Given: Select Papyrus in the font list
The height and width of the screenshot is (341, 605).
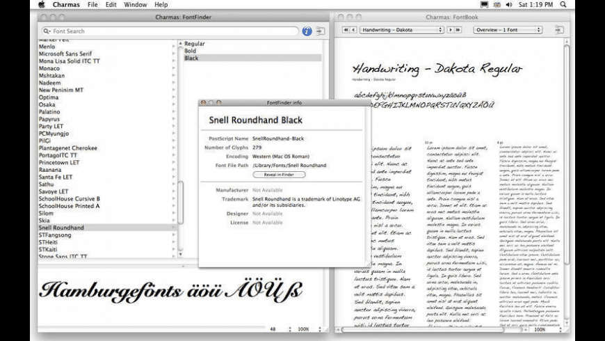Looking at the screenshot, I should 49,119.
